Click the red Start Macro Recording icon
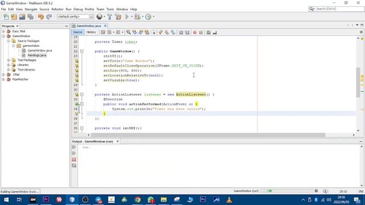Screen dimensions: 365x205 195,32
